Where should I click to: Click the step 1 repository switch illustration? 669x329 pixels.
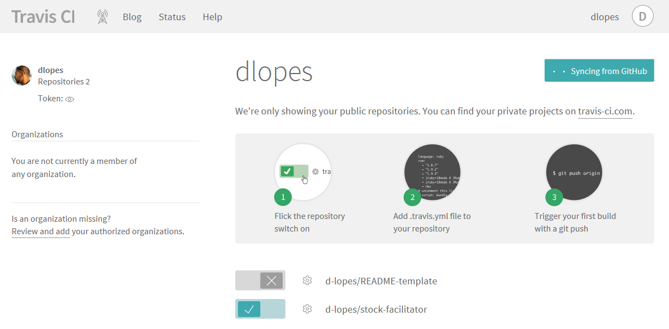[303, 172]
